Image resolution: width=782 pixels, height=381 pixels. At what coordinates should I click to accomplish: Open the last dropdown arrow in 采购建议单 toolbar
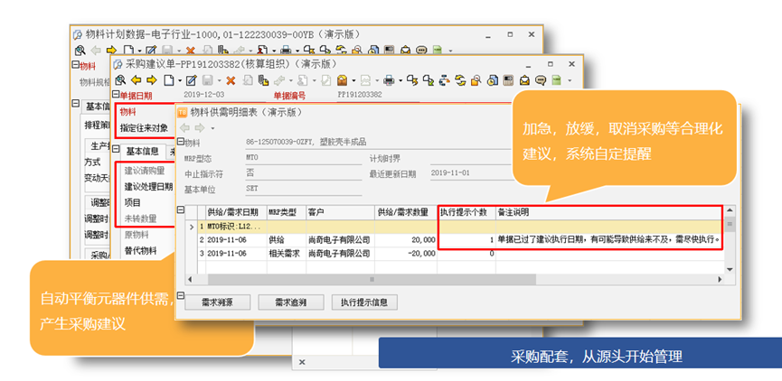[570, 80]
